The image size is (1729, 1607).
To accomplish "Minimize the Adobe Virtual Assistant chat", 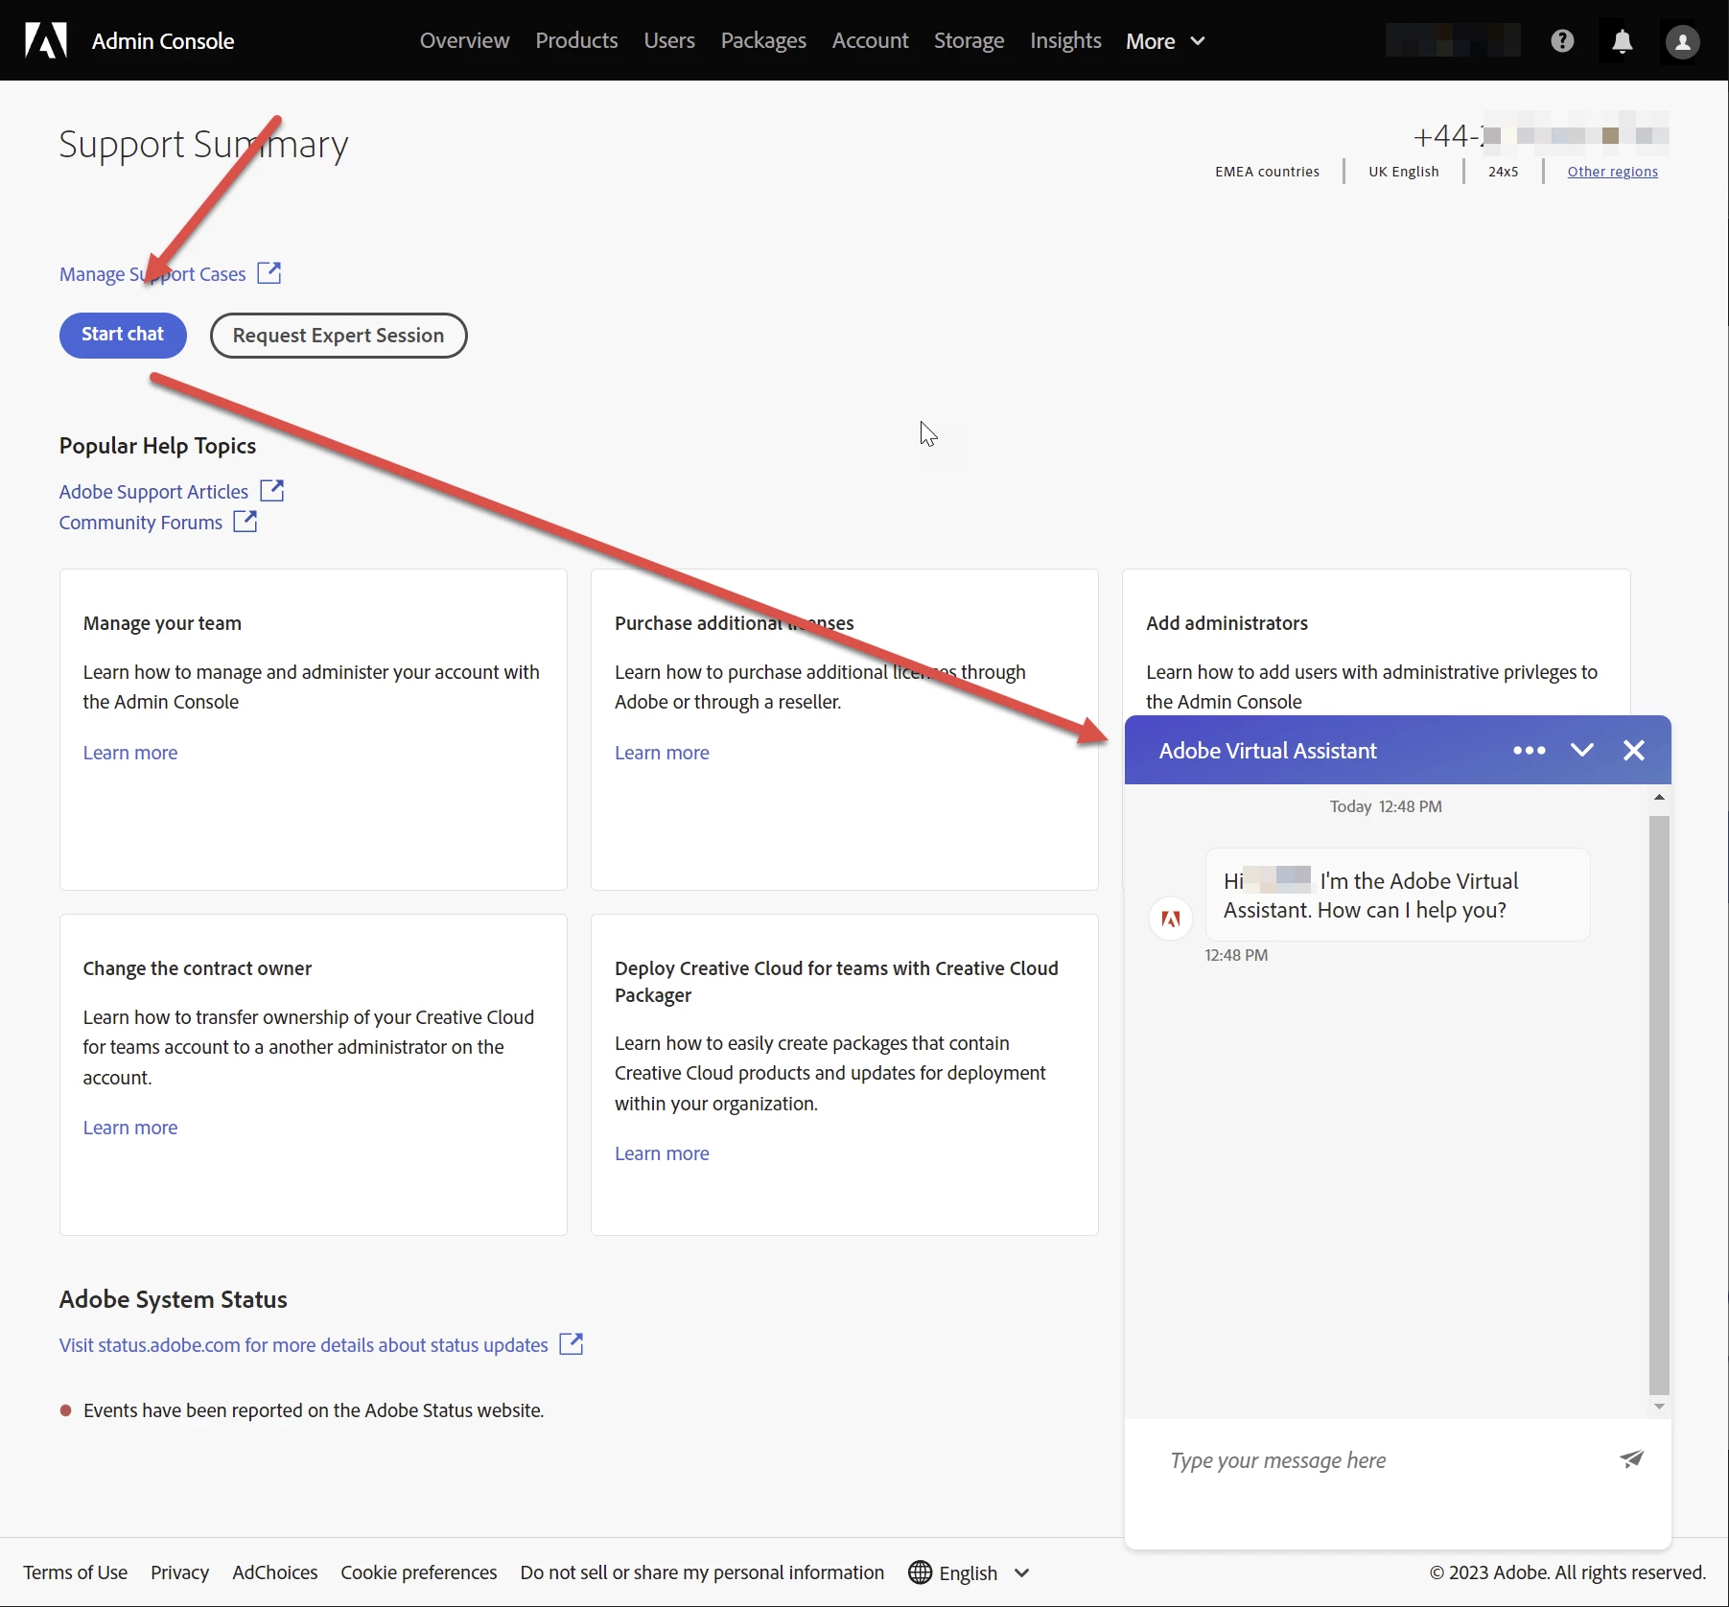I will click(1582, 750).
